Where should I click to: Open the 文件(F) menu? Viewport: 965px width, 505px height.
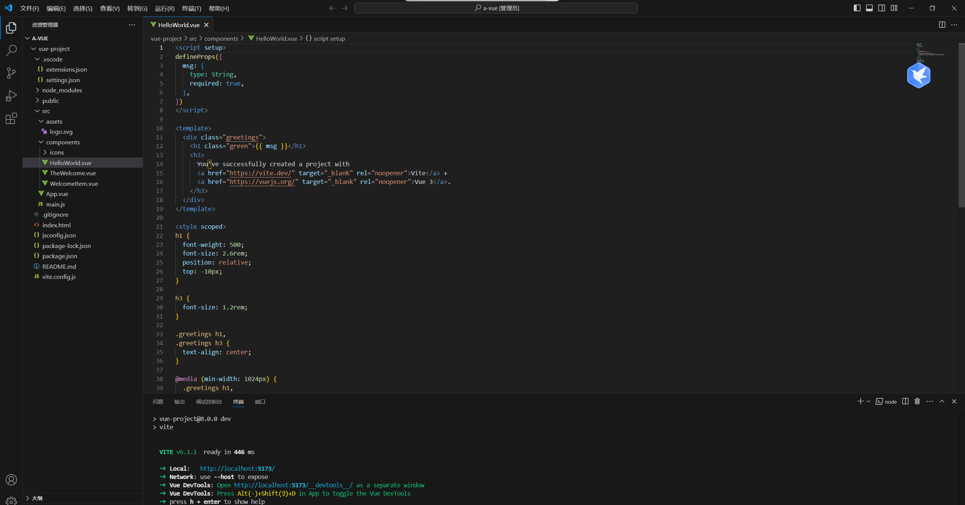[29, 8]
